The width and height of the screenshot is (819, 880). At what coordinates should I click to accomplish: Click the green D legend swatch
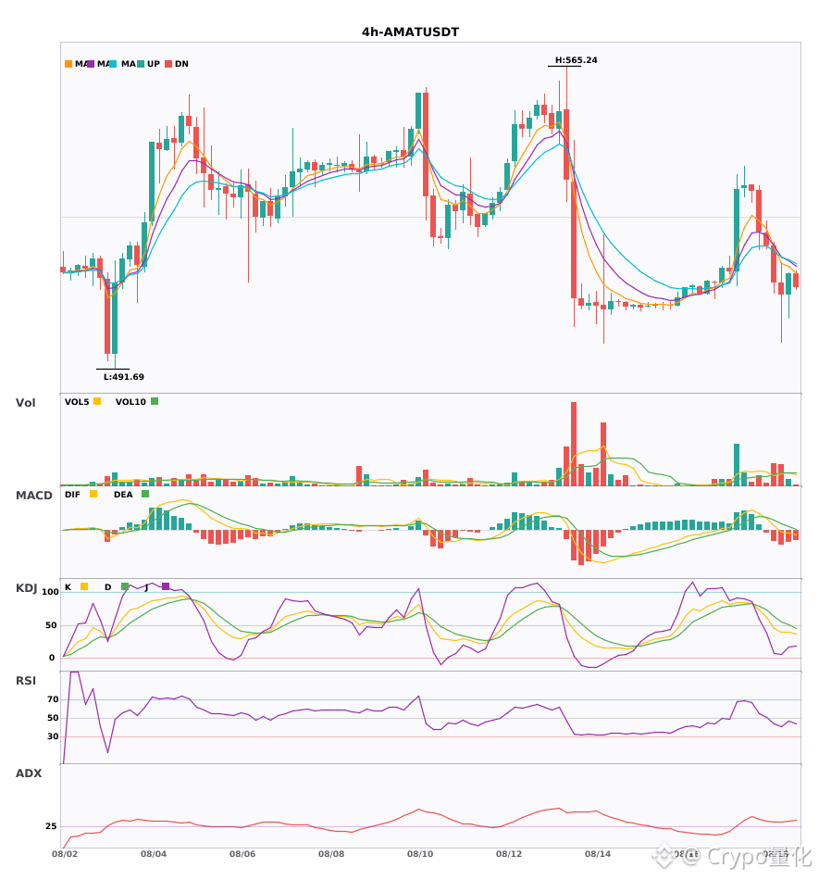tap(125, 586)
